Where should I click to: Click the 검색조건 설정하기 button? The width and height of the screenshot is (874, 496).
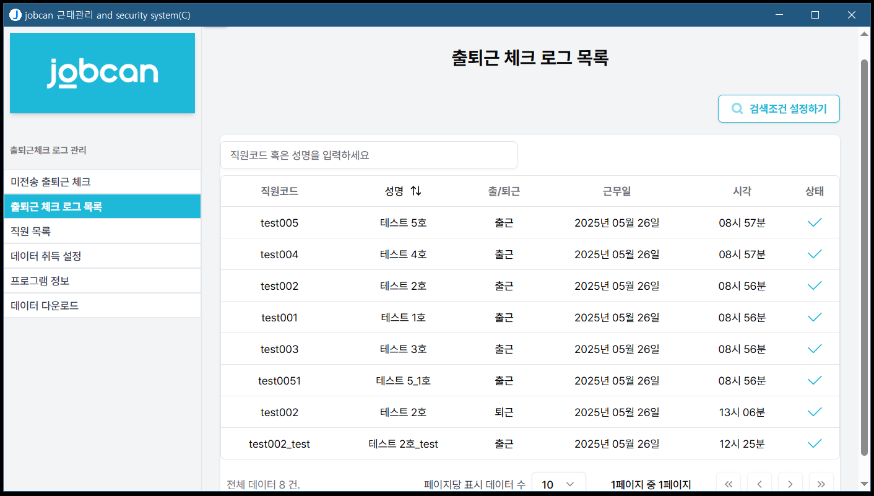779,108
